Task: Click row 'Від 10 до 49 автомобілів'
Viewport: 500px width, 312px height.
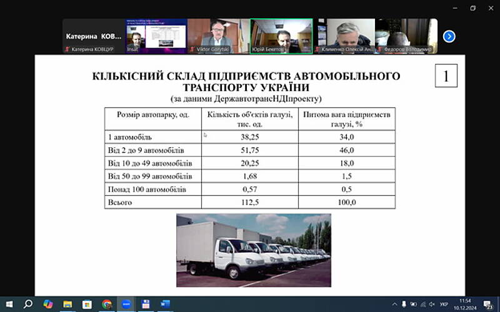Action: coord(150,163)
